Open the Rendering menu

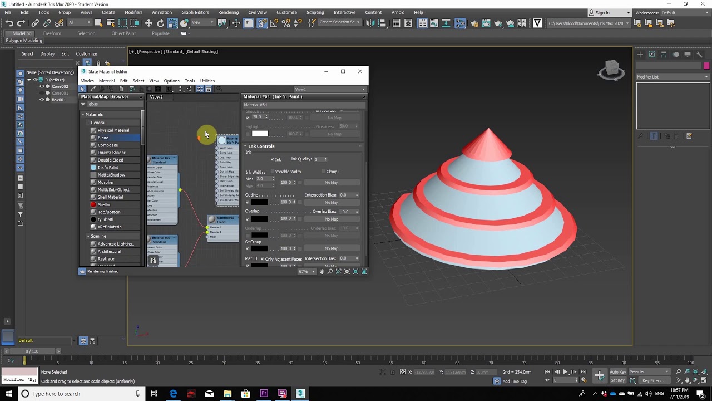tap(228, 12)
